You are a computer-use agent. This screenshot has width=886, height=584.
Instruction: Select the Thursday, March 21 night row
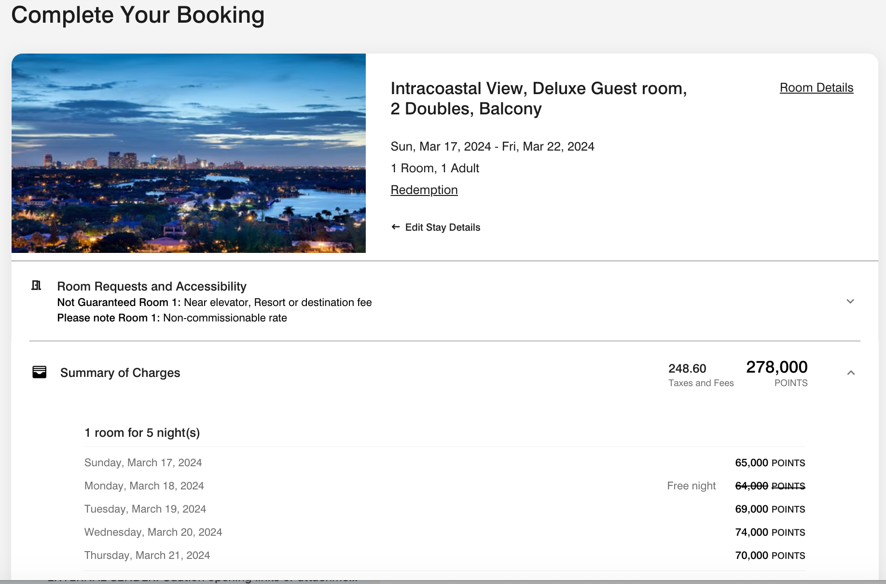click(147, 556)
